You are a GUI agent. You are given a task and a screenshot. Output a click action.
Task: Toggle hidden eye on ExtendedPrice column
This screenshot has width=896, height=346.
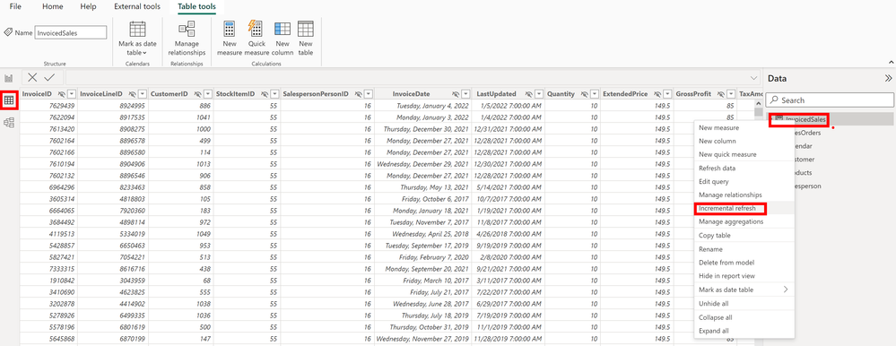(658, 94)
